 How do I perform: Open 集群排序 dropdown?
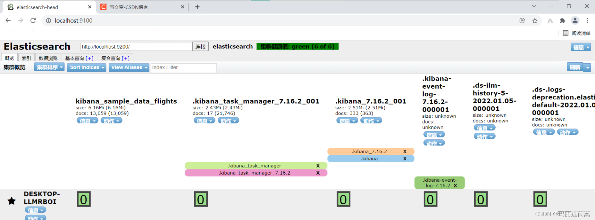tap(49, 67)
